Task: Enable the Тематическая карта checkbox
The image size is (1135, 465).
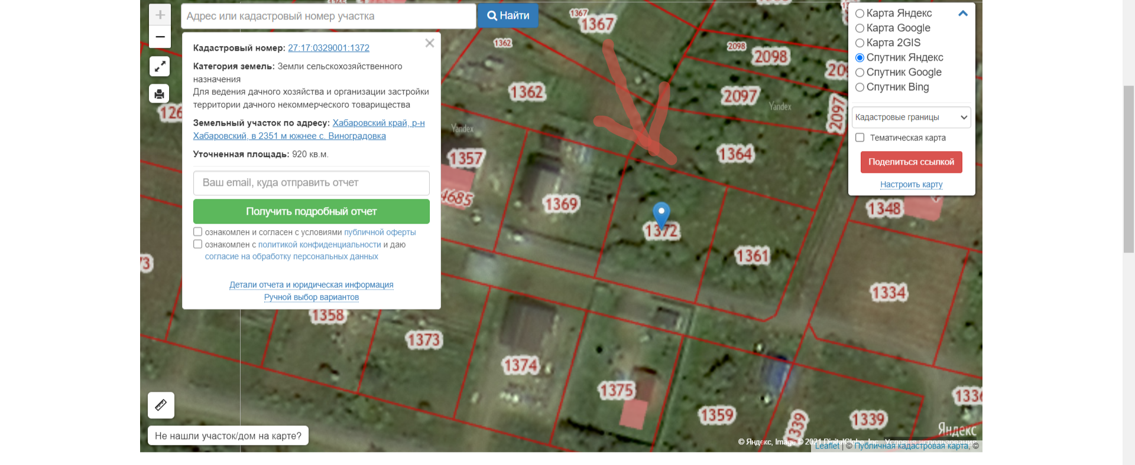Action: 860,137
